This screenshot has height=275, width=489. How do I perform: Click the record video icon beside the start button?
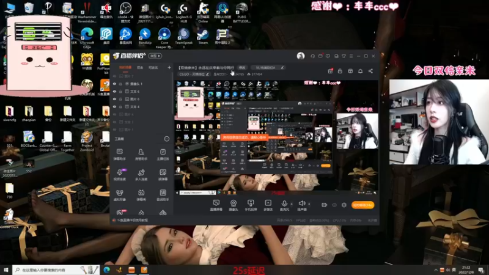tap(325, 205)
